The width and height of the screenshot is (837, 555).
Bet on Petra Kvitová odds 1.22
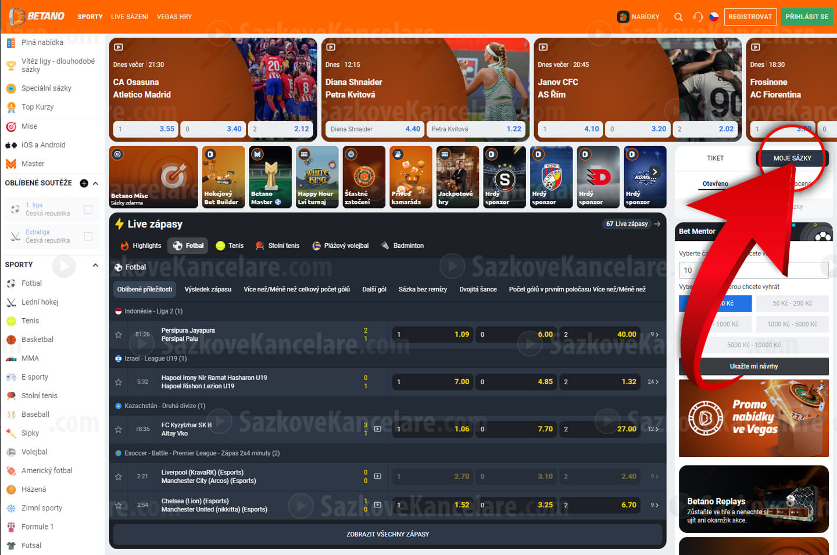(x=476, y=129)
